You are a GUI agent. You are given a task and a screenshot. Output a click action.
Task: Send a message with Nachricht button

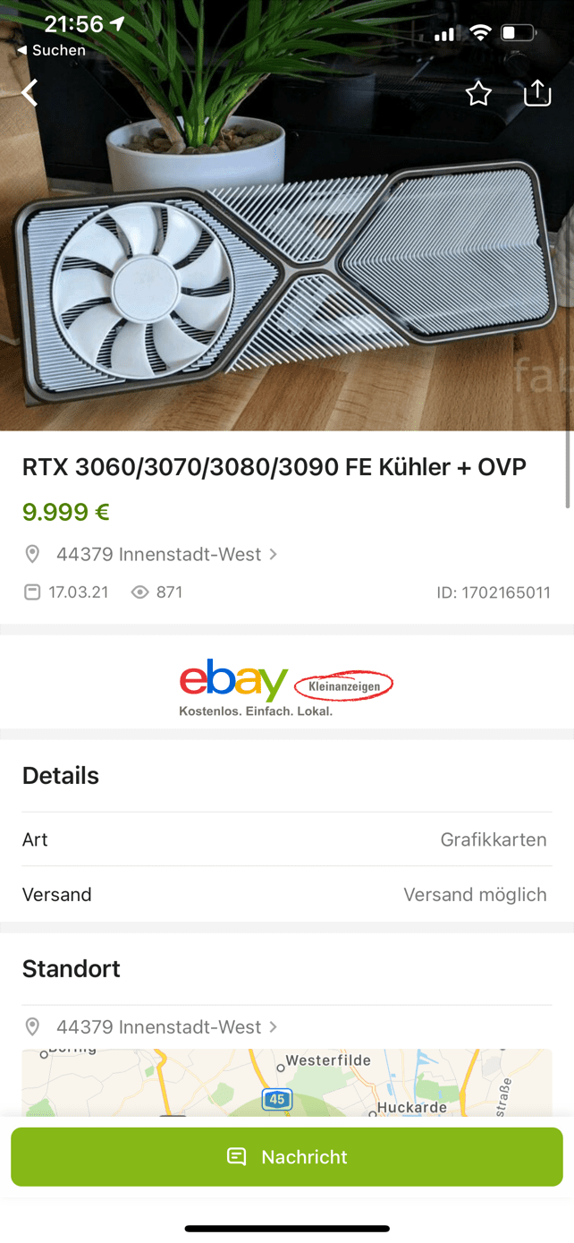pos(286,1157)
